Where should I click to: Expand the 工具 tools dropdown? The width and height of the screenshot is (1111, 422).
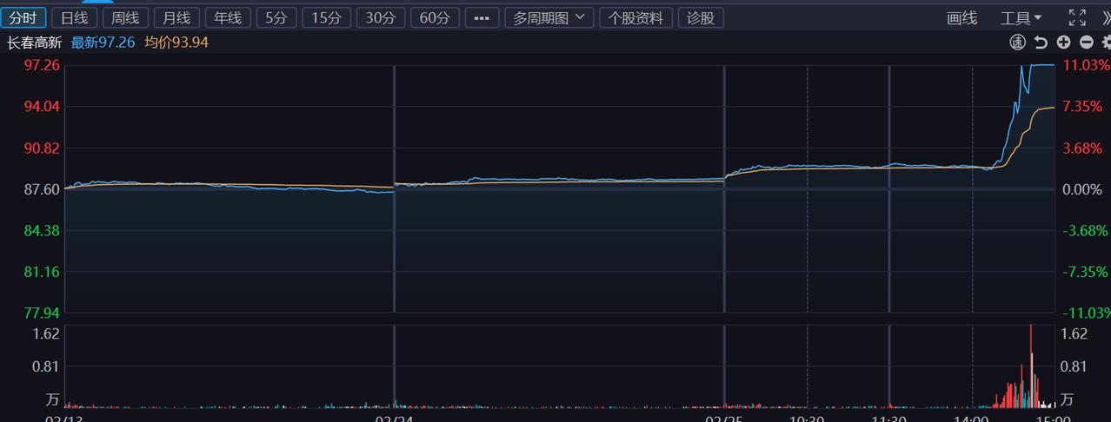click(1021, 18)
